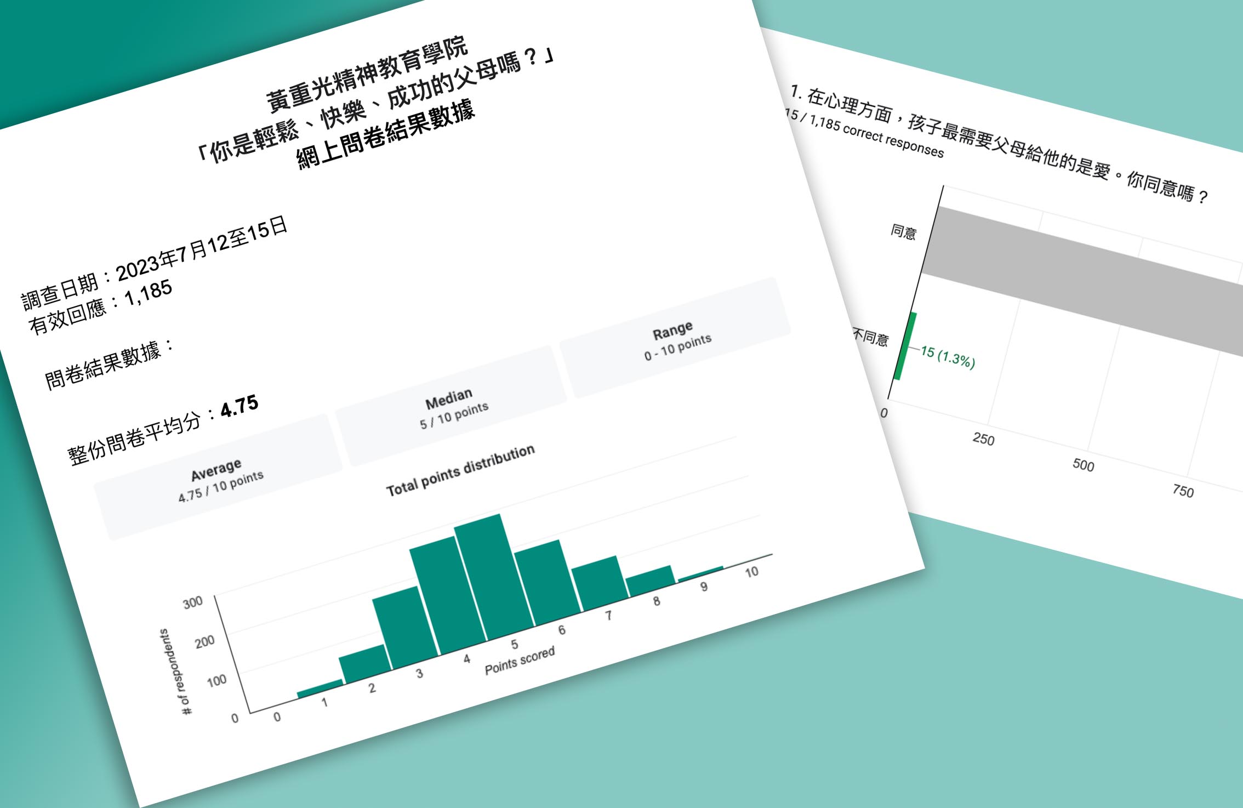
Task: Click the 黃重光精神教育學院 title heading
Action: pos(367,73)
